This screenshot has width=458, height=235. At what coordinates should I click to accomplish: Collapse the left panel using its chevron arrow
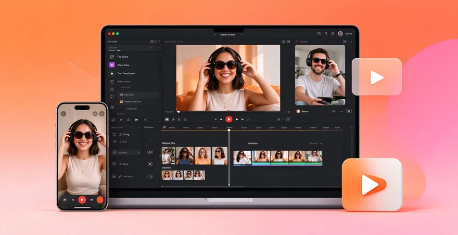point(159,42)
